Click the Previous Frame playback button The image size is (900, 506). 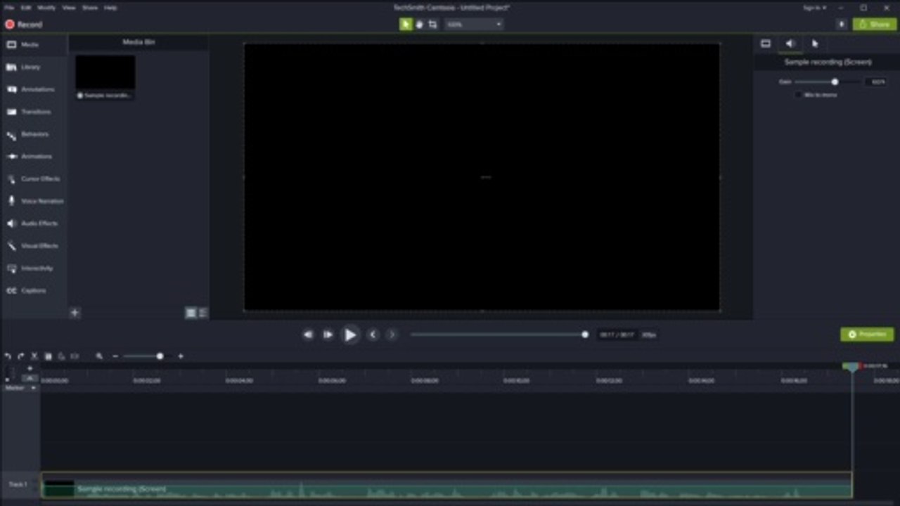(308, 335)
